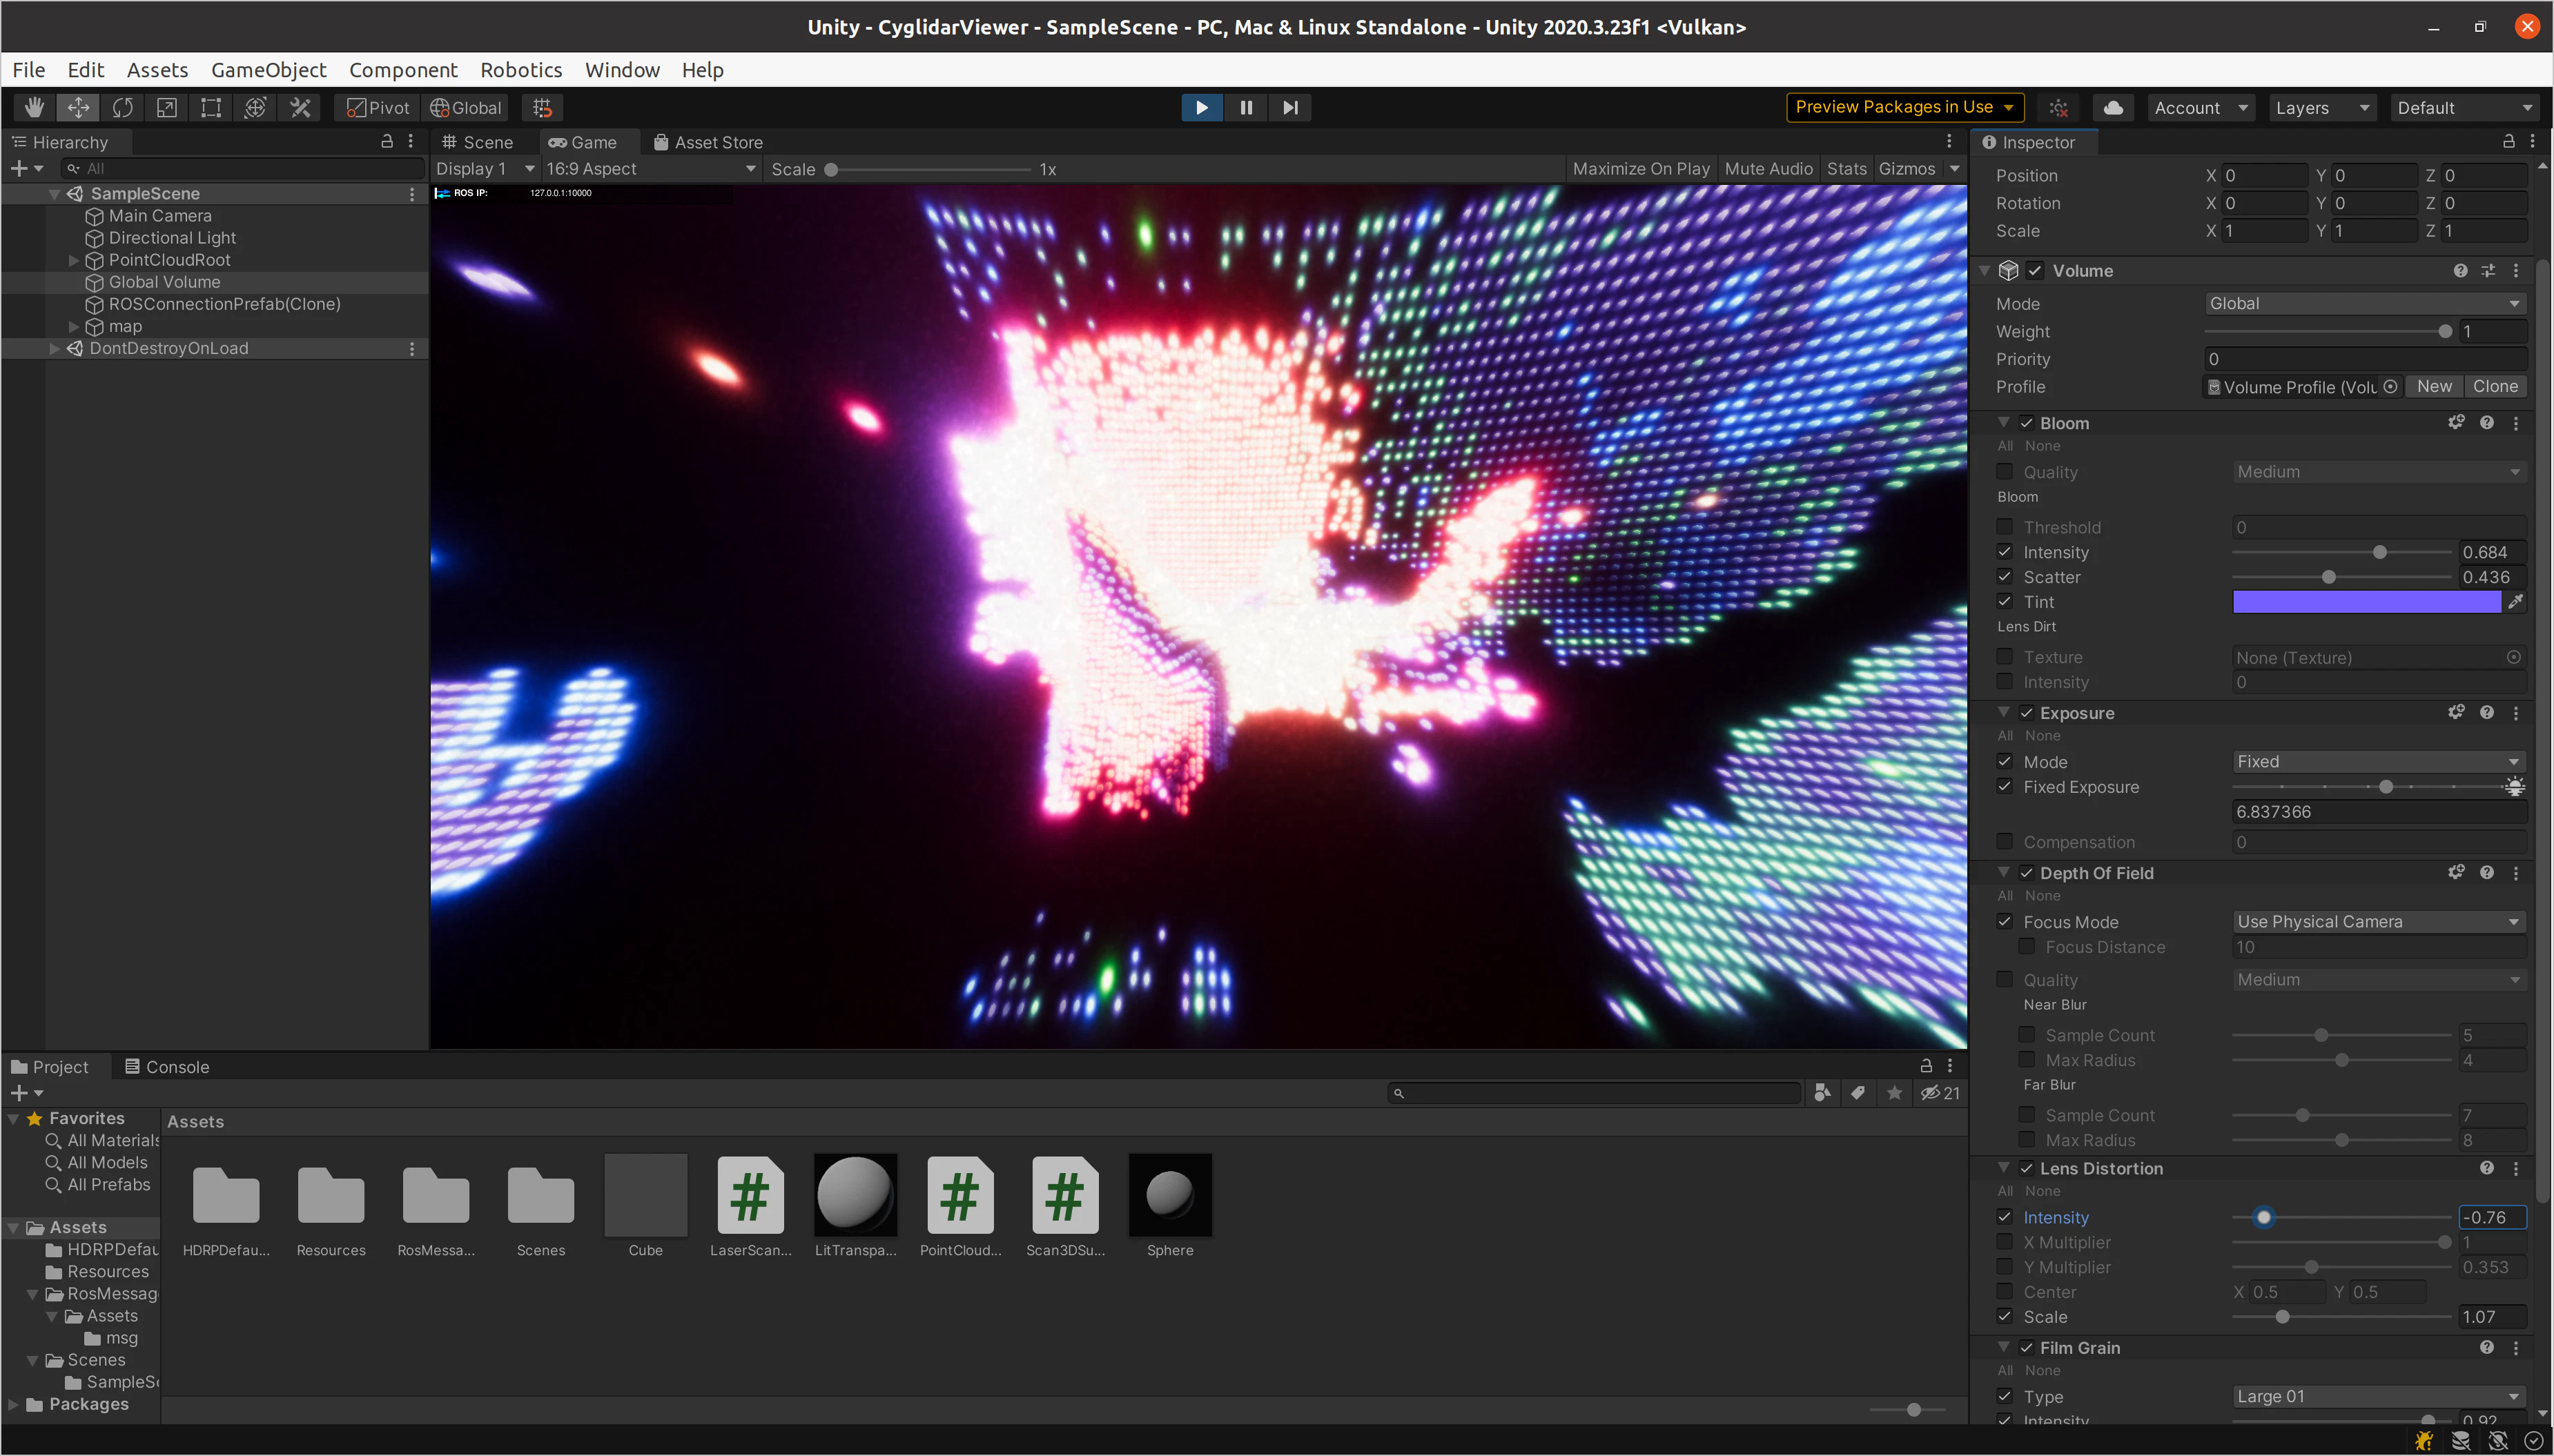Open the Robotics menu

[521, 70]
